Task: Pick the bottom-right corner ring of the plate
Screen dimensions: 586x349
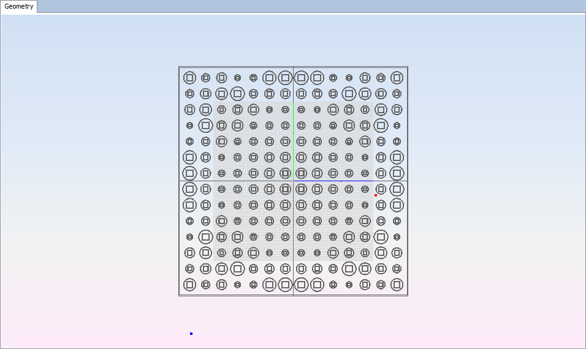Action: (x=397, y=285)
